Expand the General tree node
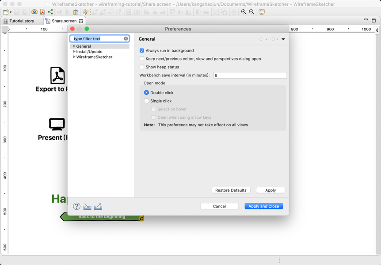381x265 pixels. pyautogui.click(x=74, y=46)
